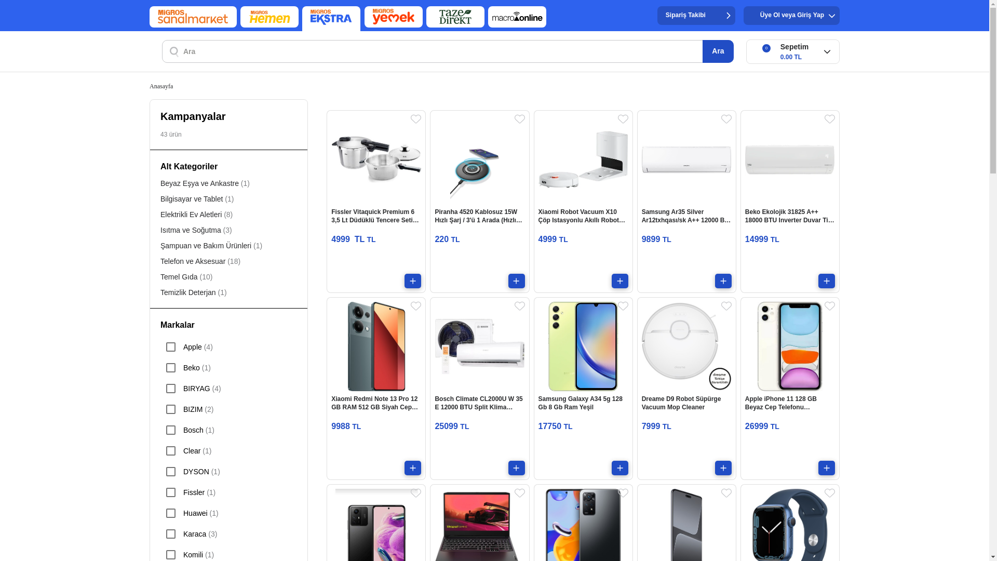The height and width of the screenshot is (561, 997).
Task: Add Samsung Ar35 Silver to cart
Action: pyautogui.click(x=723, y=281)
